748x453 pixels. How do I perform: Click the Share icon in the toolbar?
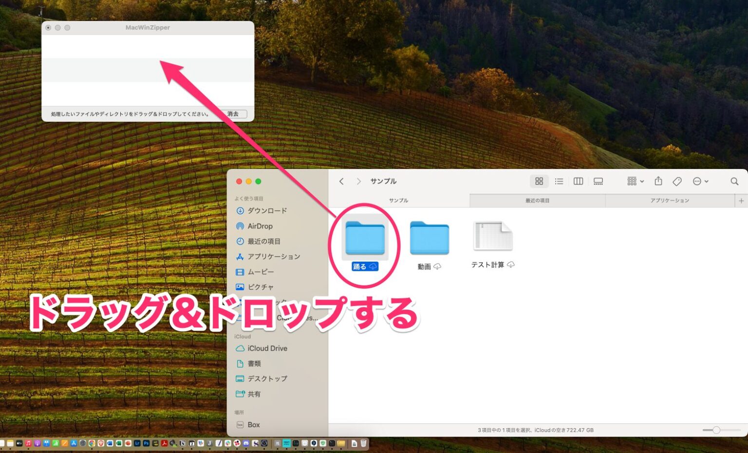(658, 181)
